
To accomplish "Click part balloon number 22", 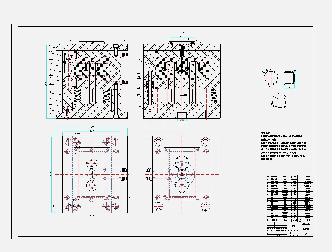I will pos(139,88).
